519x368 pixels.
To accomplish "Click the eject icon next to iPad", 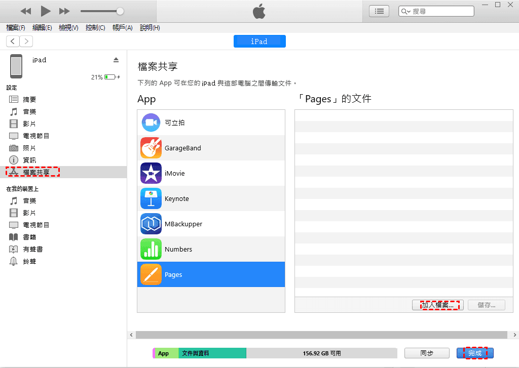I will [x=116, y=60].
